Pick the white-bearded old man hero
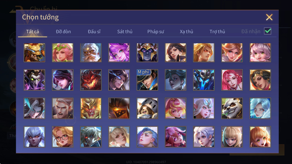 point(91,53)
